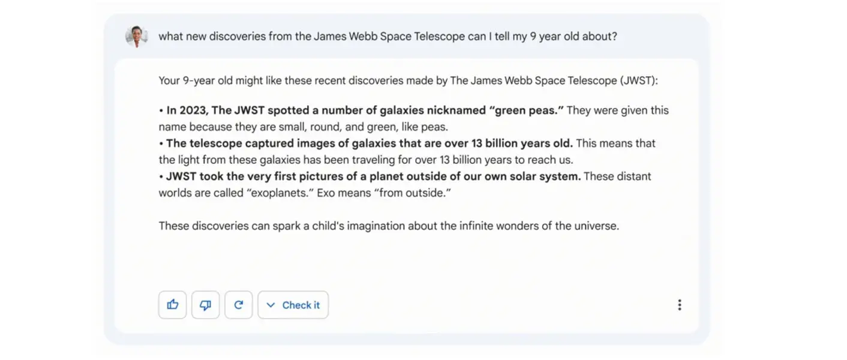
Task: Select the bold green peas galaxies headline
Action: pyautogui.click(x=361, y=110)
